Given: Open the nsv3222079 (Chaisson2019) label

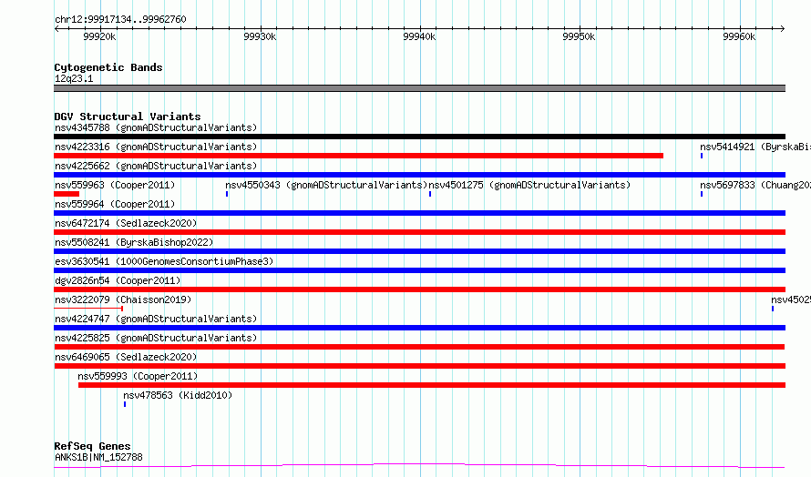Looking at the screenshot, I should [123, 299].
